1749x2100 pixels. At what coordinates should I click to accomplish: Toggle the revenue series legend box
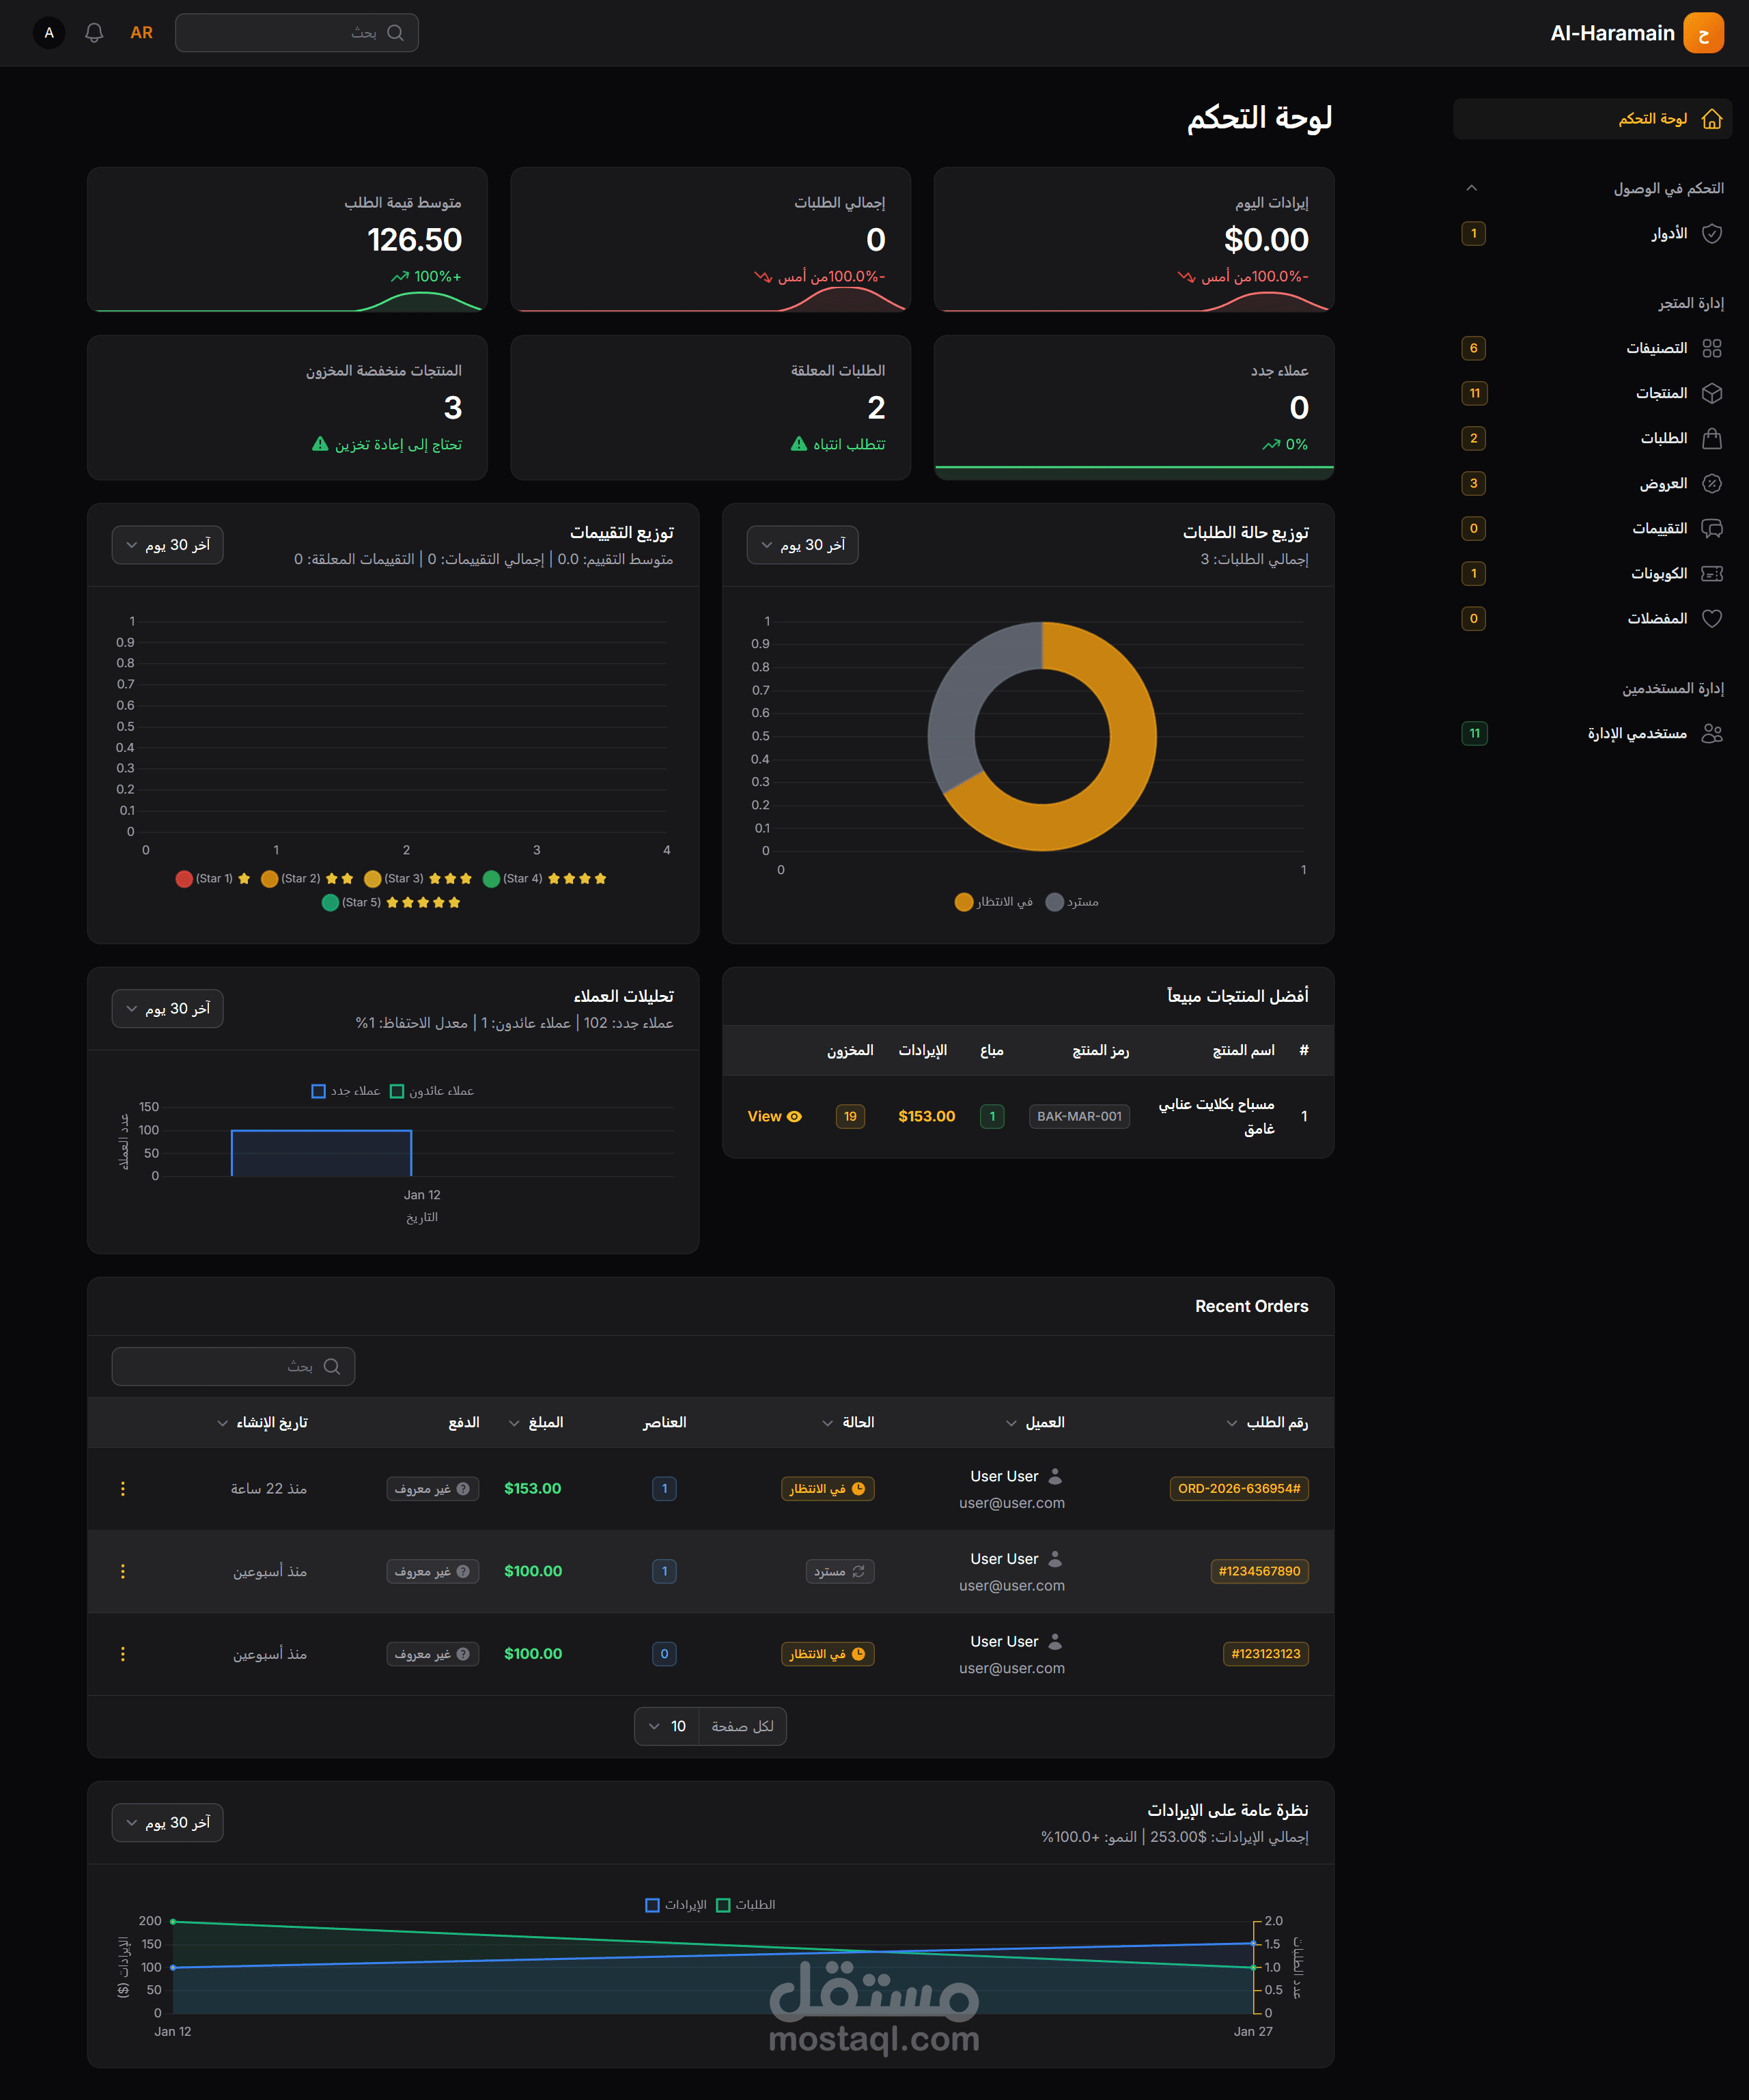coord(653,1905)
